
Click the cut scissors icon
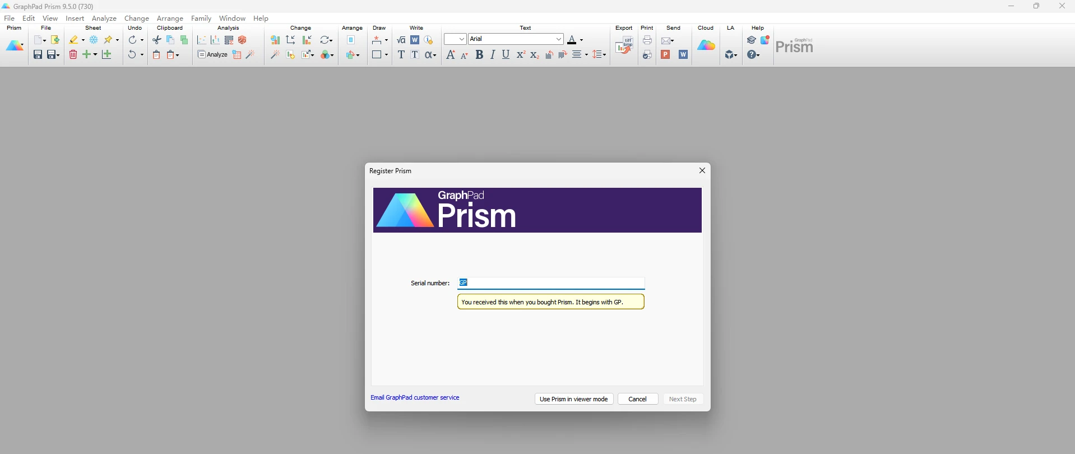(156, 40)
